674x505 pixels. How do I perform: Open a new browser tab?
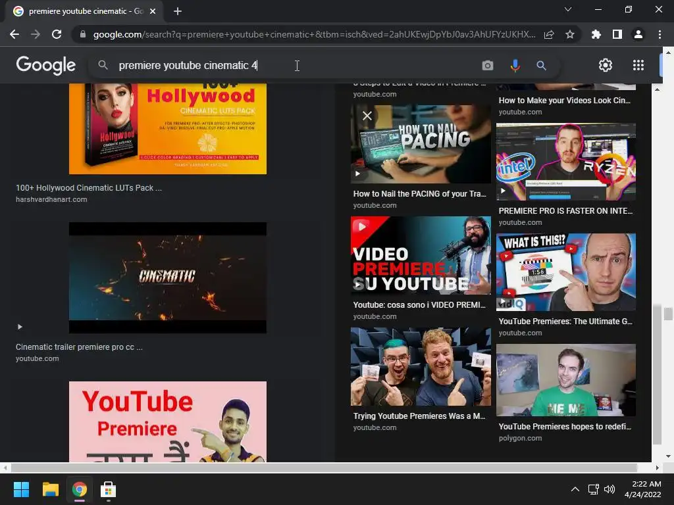coord(178,11)
